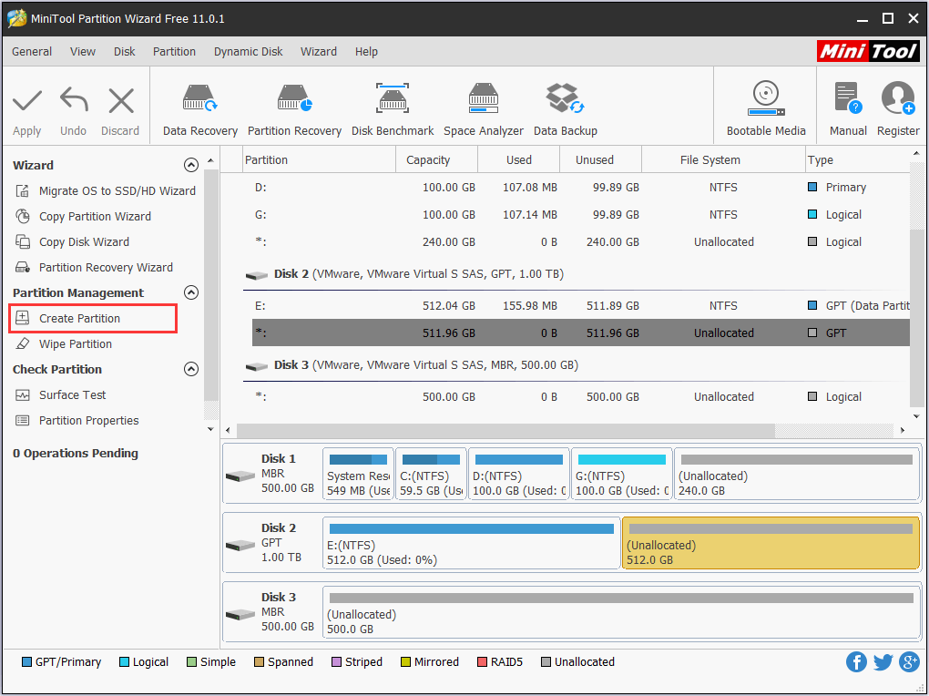Screen dimensions: 929x696
Task: Collapse the Partition Management section
Action: [191, 292]
